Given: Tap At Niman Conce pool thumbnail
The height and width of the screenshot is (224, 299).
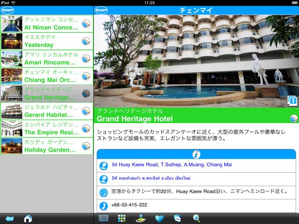Looking at the screenshot, I should 12,24.
